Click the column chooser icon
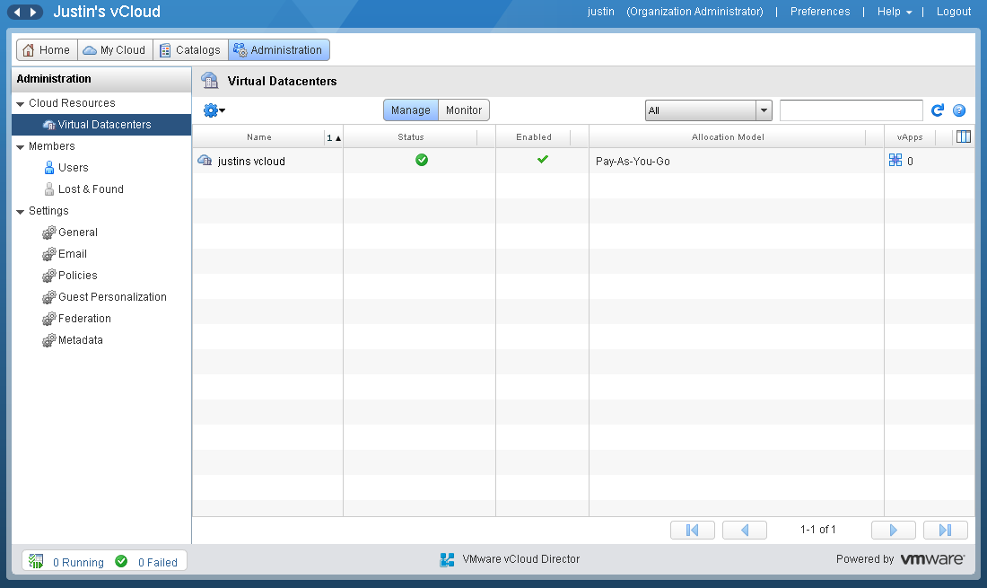Viewport: 987px width, 588px height. (x=963, y=136)
